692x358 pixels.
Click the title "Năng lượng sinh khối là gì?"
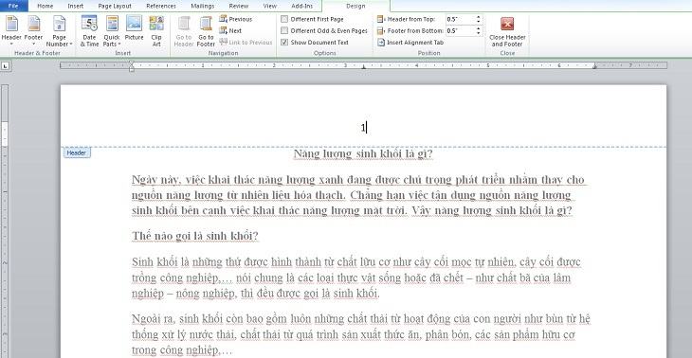pyautogui.click(x=363, y=153)
